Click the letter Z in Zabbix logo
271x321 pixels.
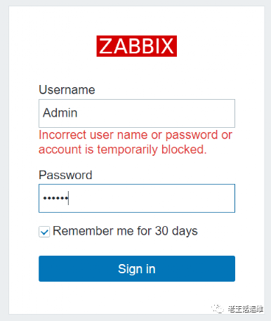(106, 46)
